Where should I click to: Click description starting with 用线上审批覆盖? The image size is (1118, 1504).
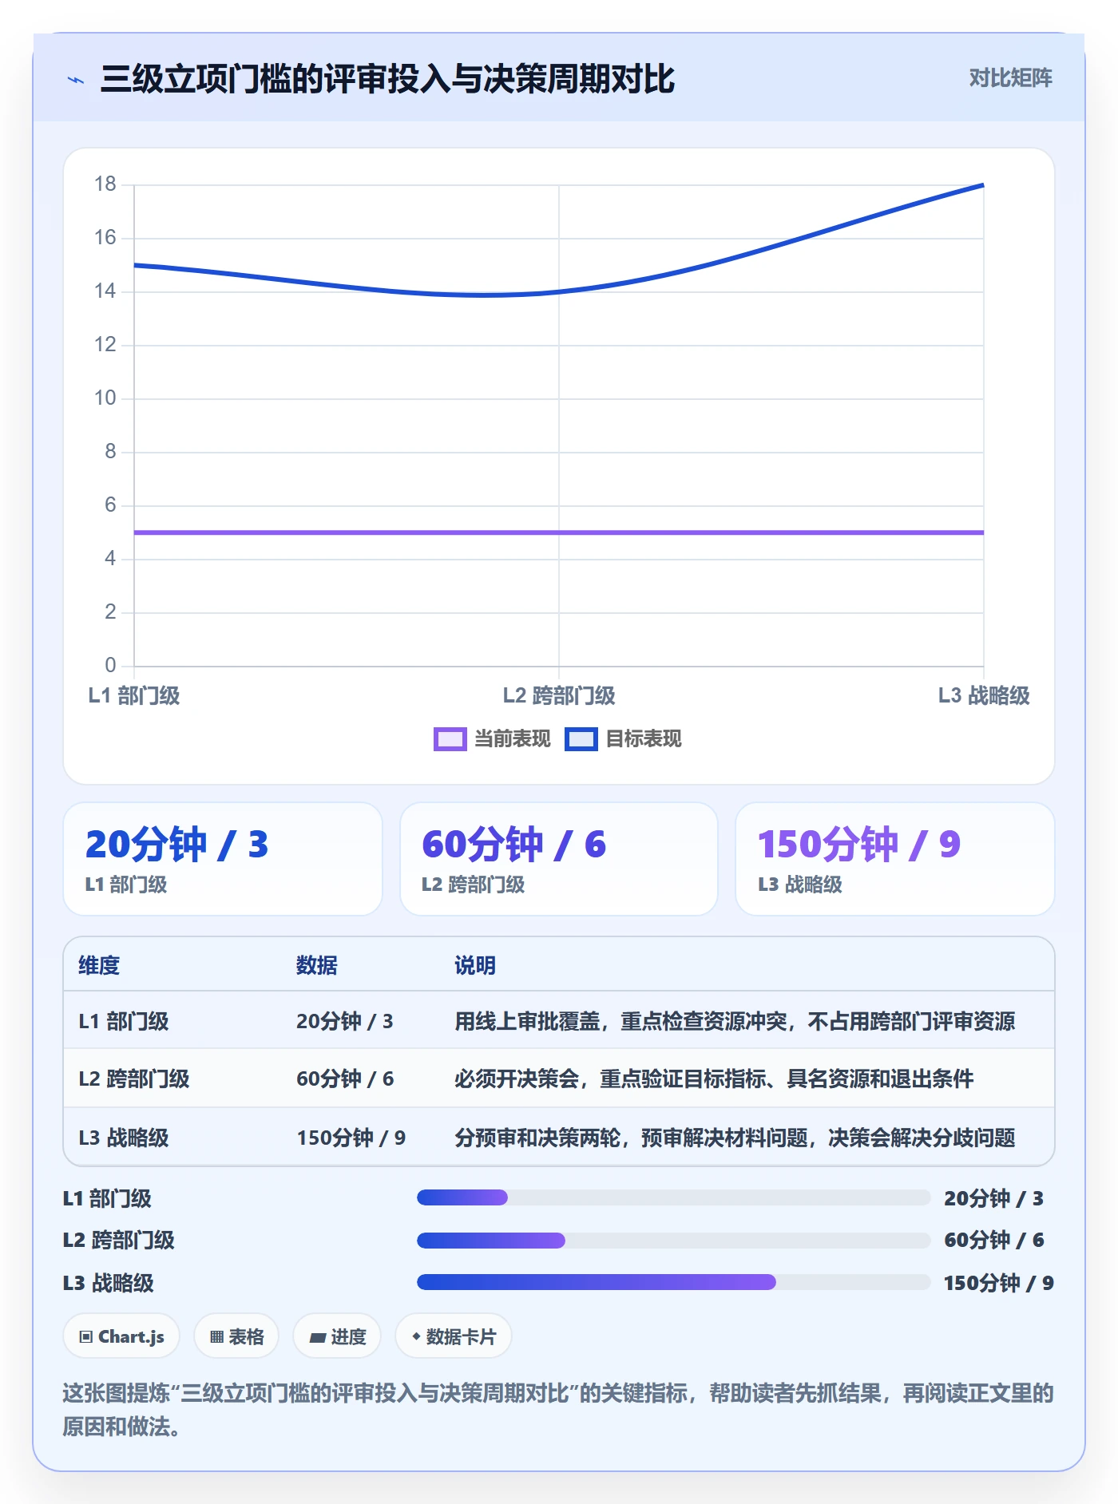tap(735, 1021)
